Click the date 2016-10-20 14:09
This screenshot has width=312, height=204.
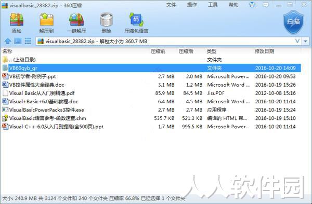click(276, 68)
